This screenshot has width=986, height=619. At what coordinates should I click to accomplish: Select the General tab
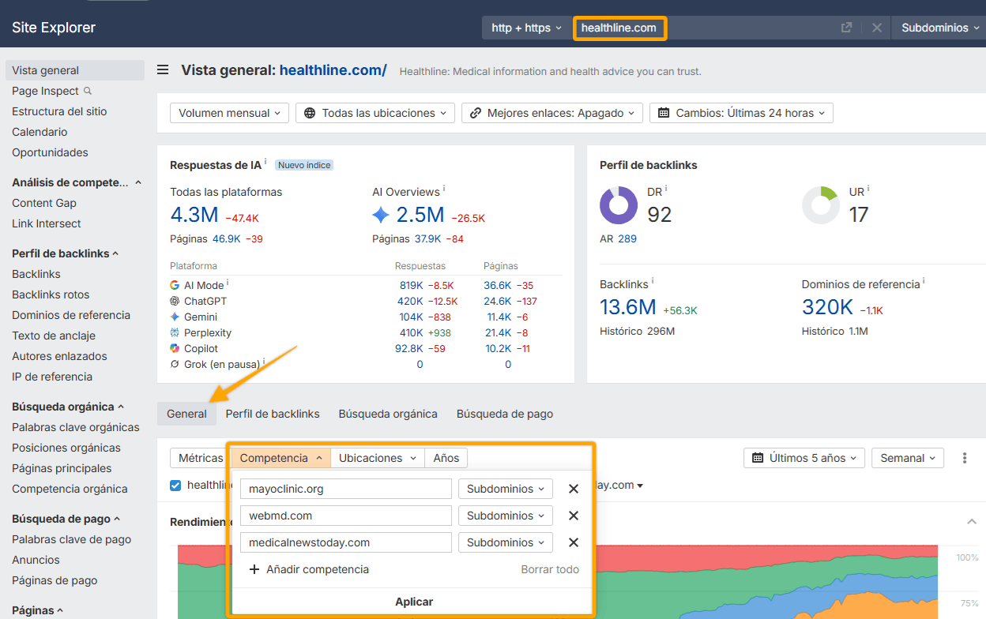point(186,414)
